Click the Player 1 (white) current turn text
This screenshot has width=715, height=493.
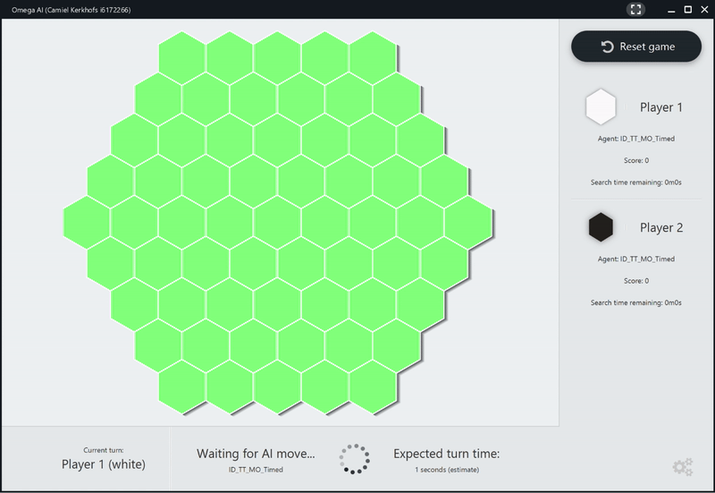[103, 463]
